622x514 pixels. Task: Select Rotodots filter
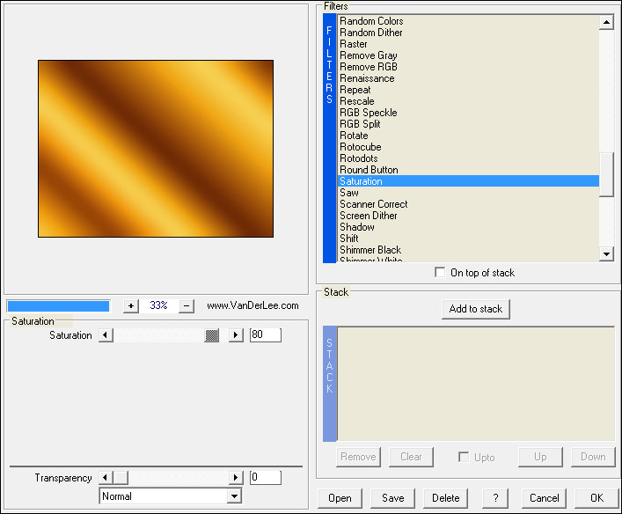point(469,158)
